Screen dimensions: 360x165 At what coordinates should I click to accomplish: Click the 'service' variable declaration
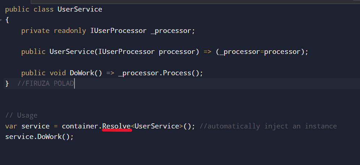35,126
